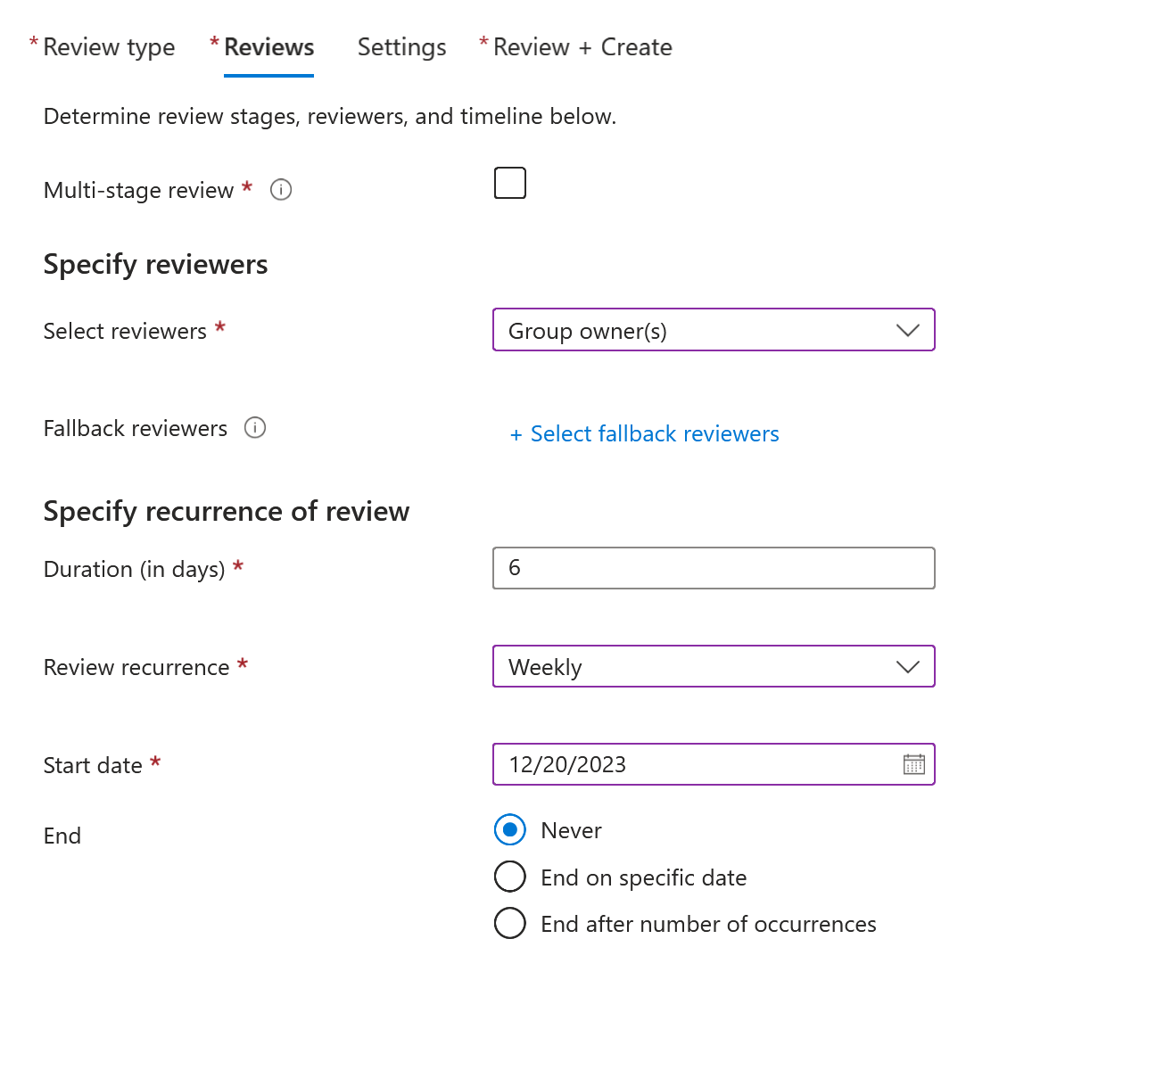Switch to the Review type tab

pos(109,47)
